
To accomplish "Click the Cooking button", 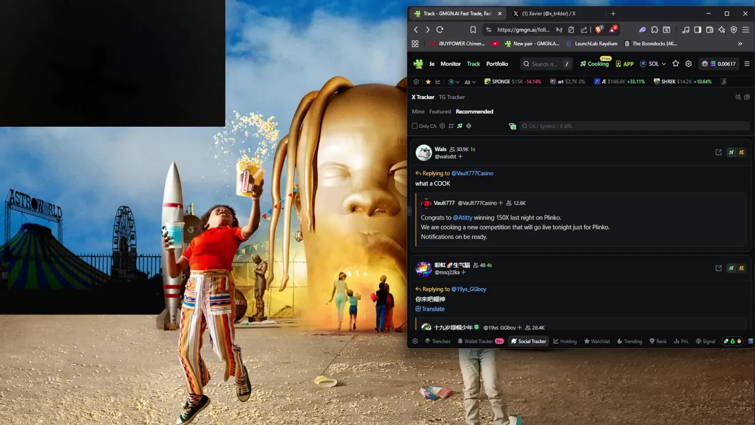I will pyautogui.click(x=595, y=64).
